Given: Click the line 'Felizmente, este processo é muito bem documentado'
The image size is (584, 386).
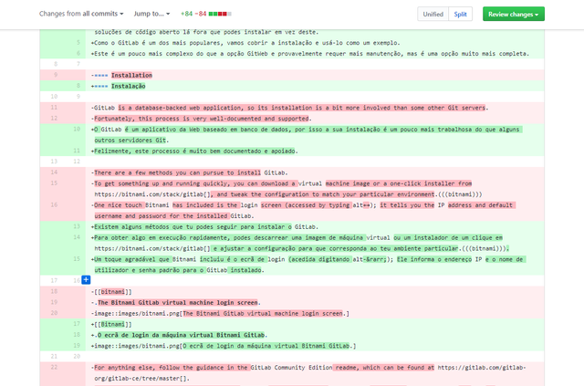Looking at the screenshot, I should click(x=292, y=151).
